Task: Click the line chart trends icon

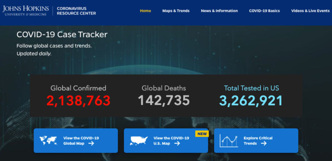Action: point(229,141)
